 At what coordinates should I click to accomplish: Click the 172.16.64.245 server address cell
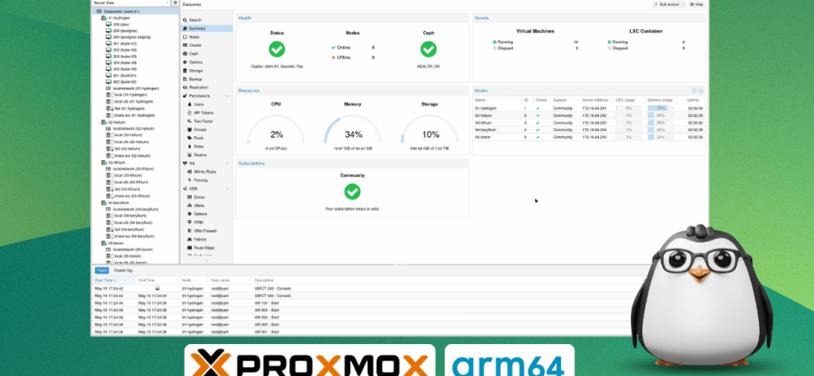tap(595, 137)
